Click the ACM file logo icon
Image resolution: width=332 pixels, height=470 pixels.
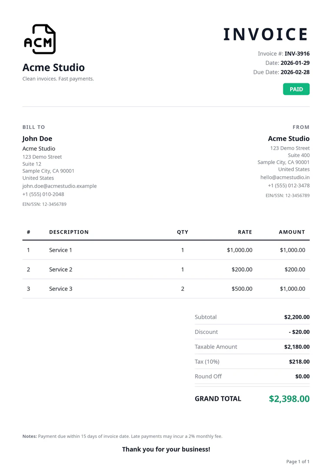[40, 39]
